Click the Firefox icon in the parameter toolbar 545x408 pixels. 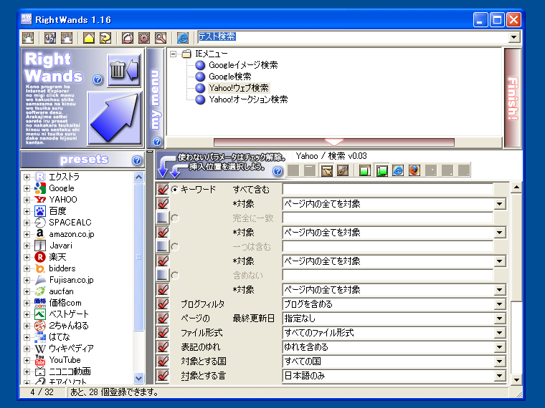[x=414, y=170]
